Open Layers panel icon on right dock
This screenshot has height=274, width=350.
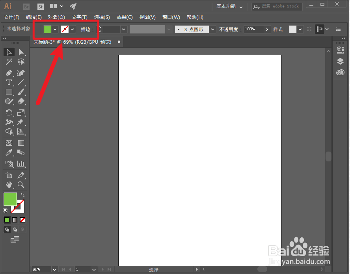[340, 61]
